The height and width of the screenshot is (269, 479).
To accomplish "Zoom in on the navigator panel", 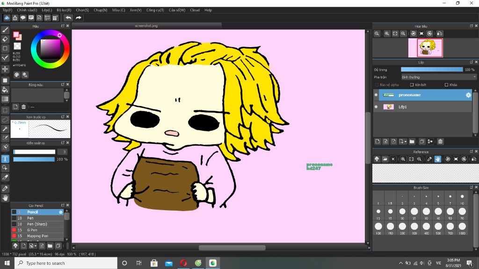I will click(x=387, y=34).
